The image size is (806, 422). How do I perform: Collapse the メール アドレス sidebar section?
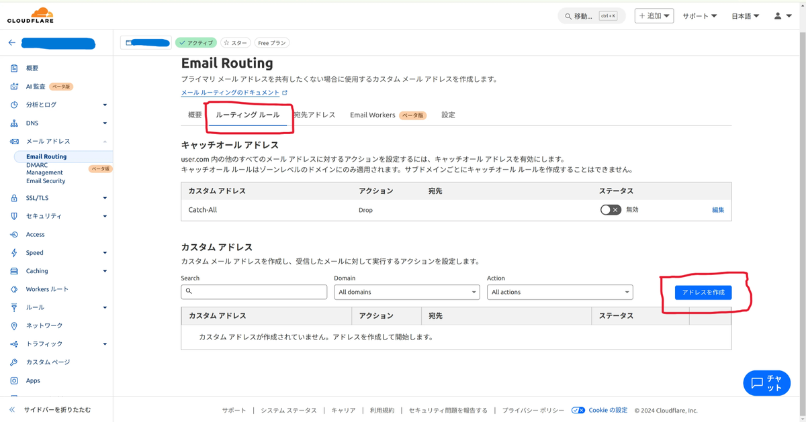[105, 142]
